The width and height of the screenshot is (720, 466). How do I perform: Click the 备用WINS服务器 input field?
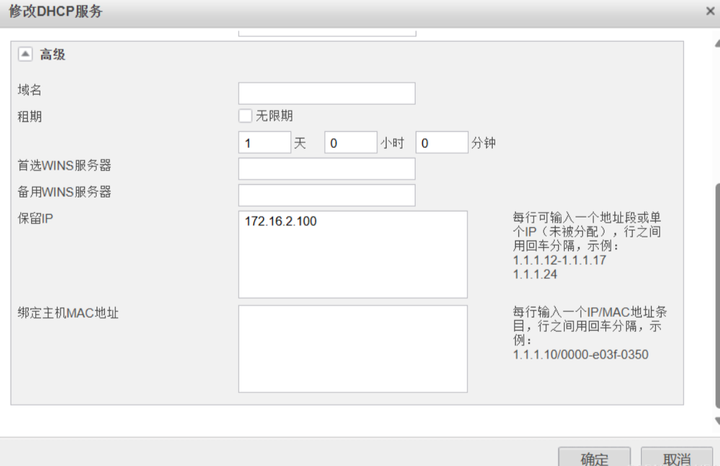click(327, 195)
